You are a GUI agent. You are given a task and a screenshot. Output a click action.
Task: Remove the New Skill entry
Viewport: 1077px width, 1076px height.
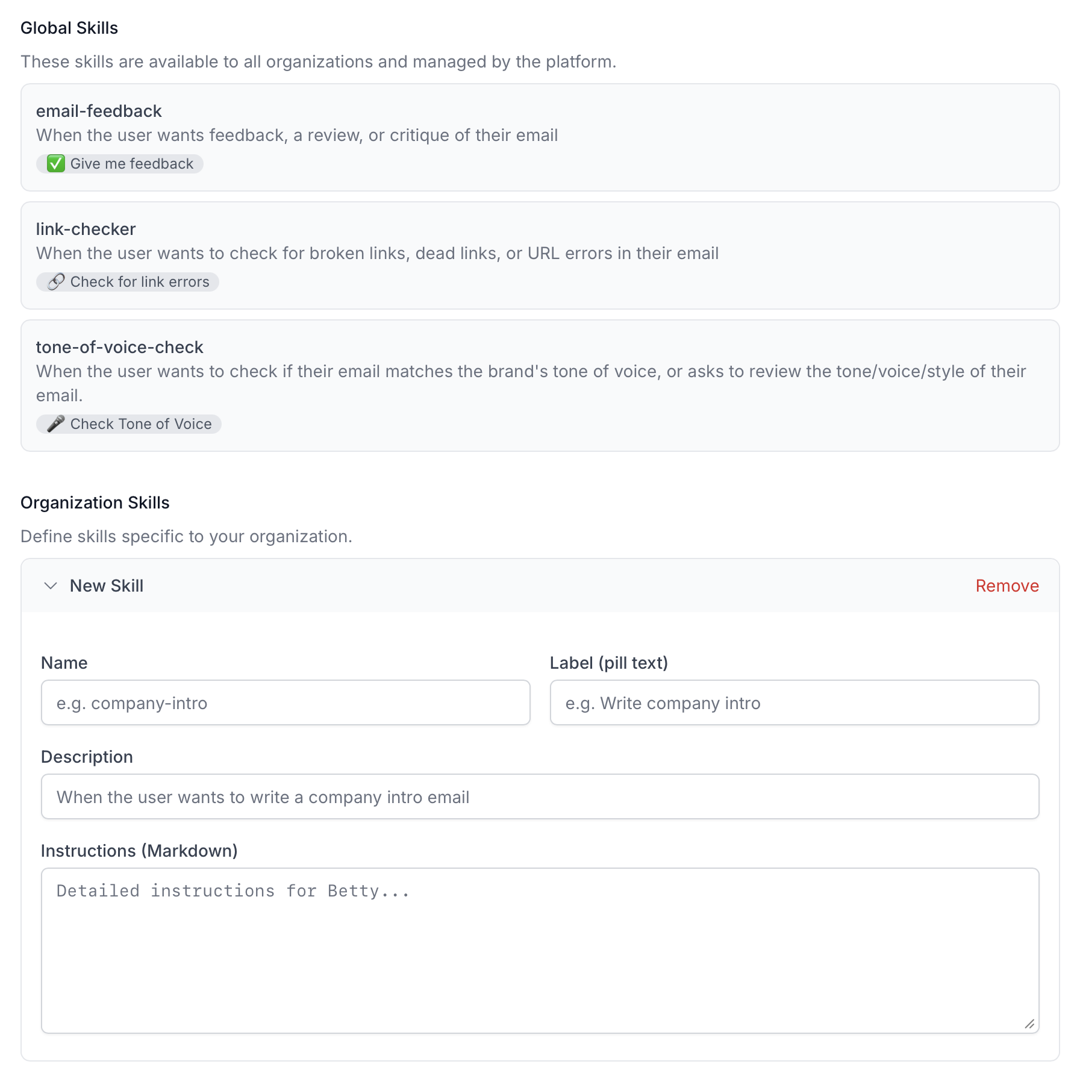point(1007,586)
